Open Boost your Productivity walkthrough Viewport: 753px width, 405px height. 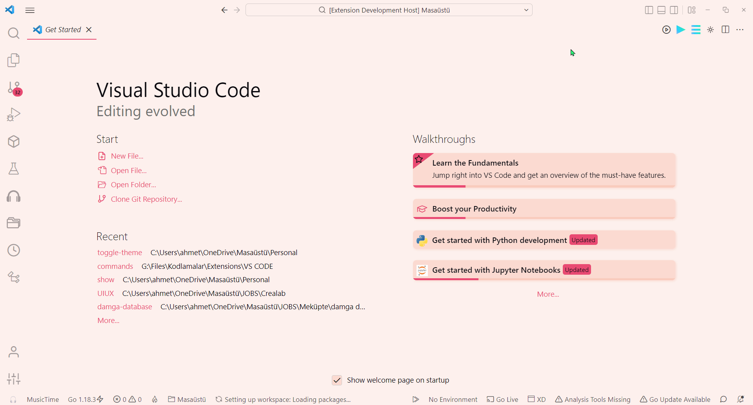click(544, 209)
